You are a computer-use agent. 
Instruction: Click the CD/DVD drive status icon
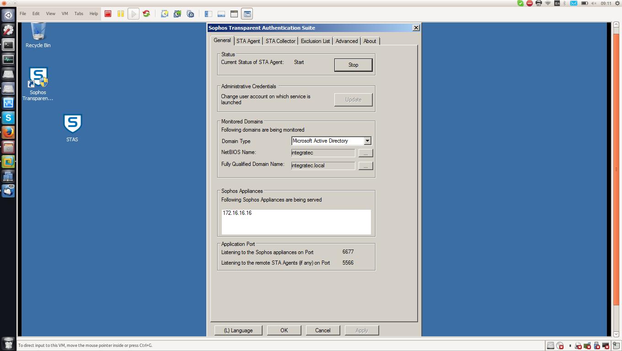point(560,346)
